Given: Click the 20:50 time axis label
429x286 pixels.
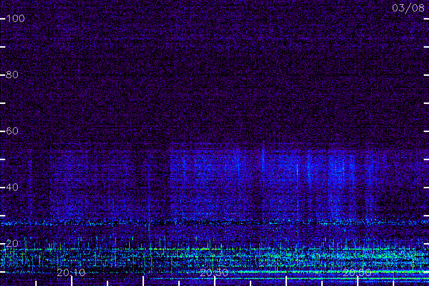Looking at the screenshot, I should pos(357,273).
